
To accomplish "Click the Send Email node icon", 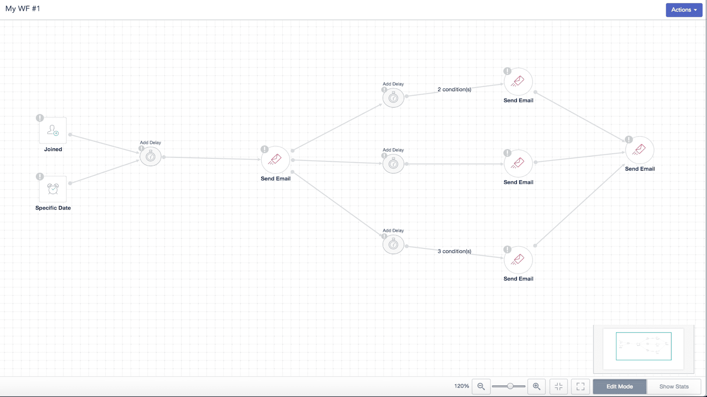I will (x=275, y=160).
